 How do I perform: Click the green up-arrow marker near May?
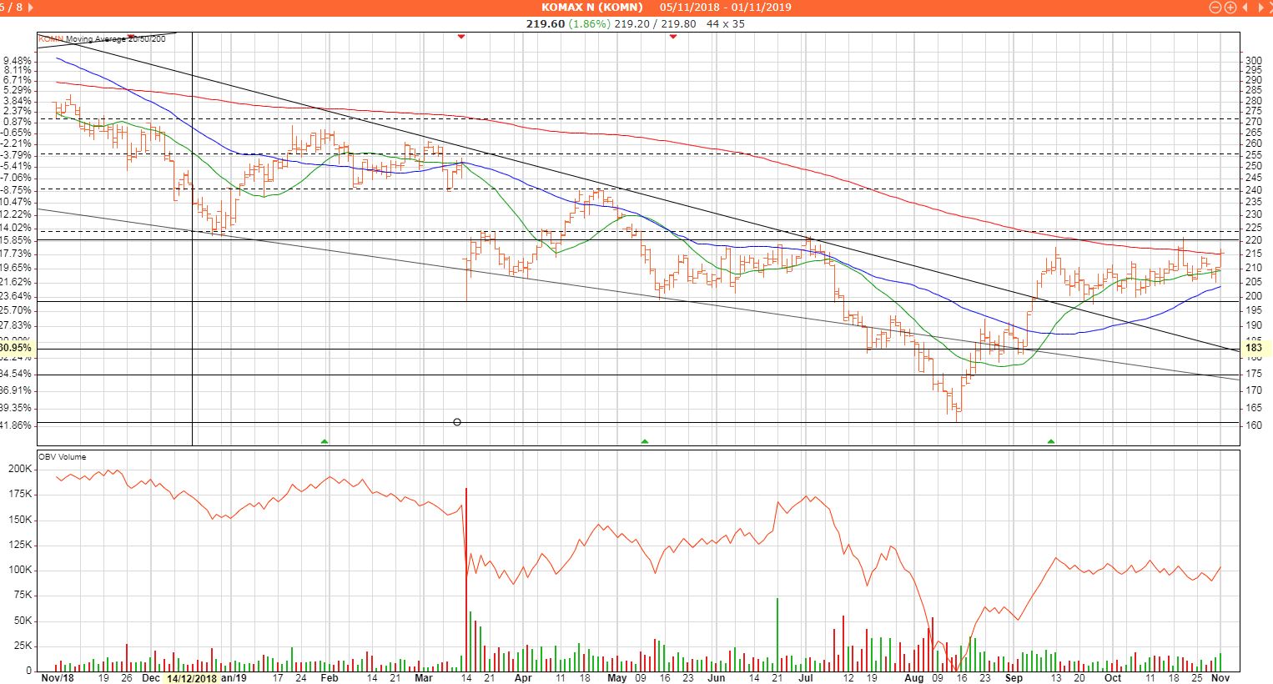[x=644, y=440]
